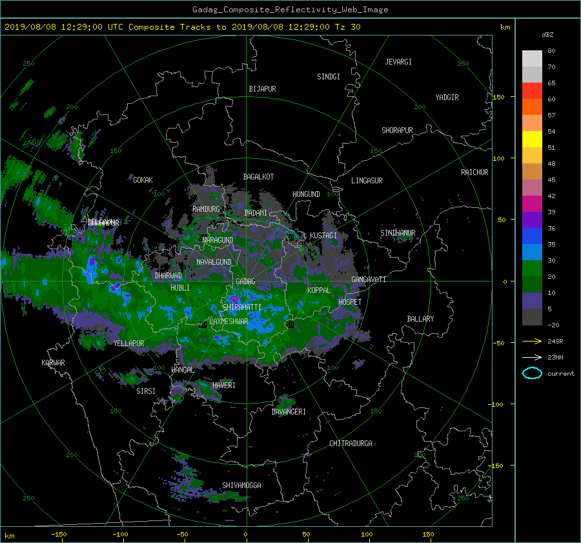Click the dBZ legend heading
581x543 pixels.
click(x=547, y=35)
